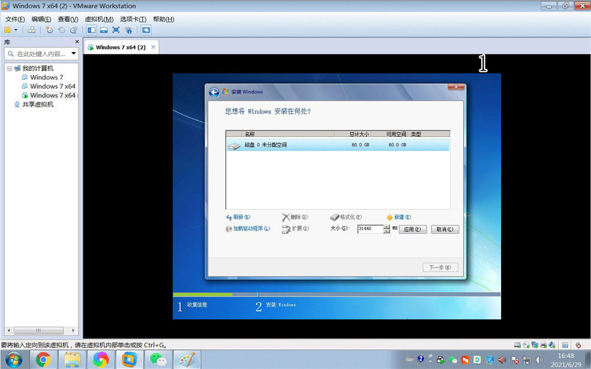
Task: Revert the virtual machine to previous snapshot
Action: click(61, 30)
